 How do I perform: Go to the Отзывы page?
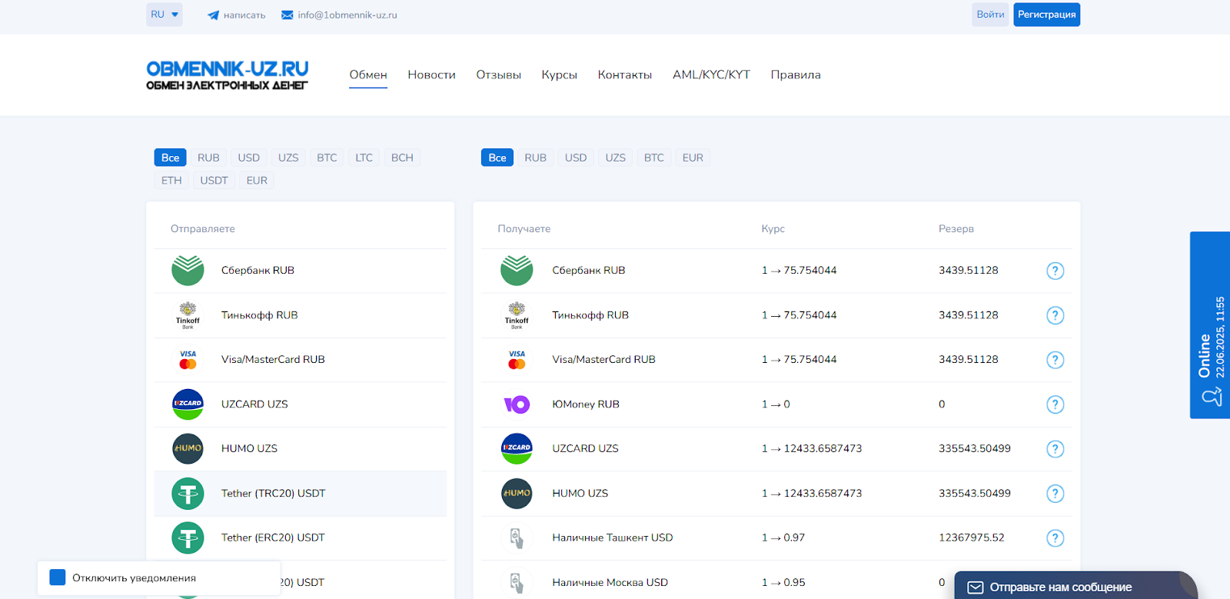(498, 75)
